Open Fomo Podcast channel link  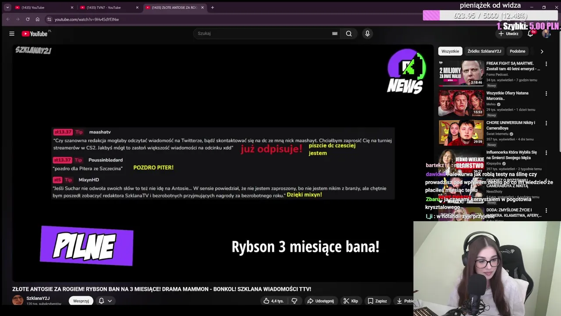tap(497, 75)
